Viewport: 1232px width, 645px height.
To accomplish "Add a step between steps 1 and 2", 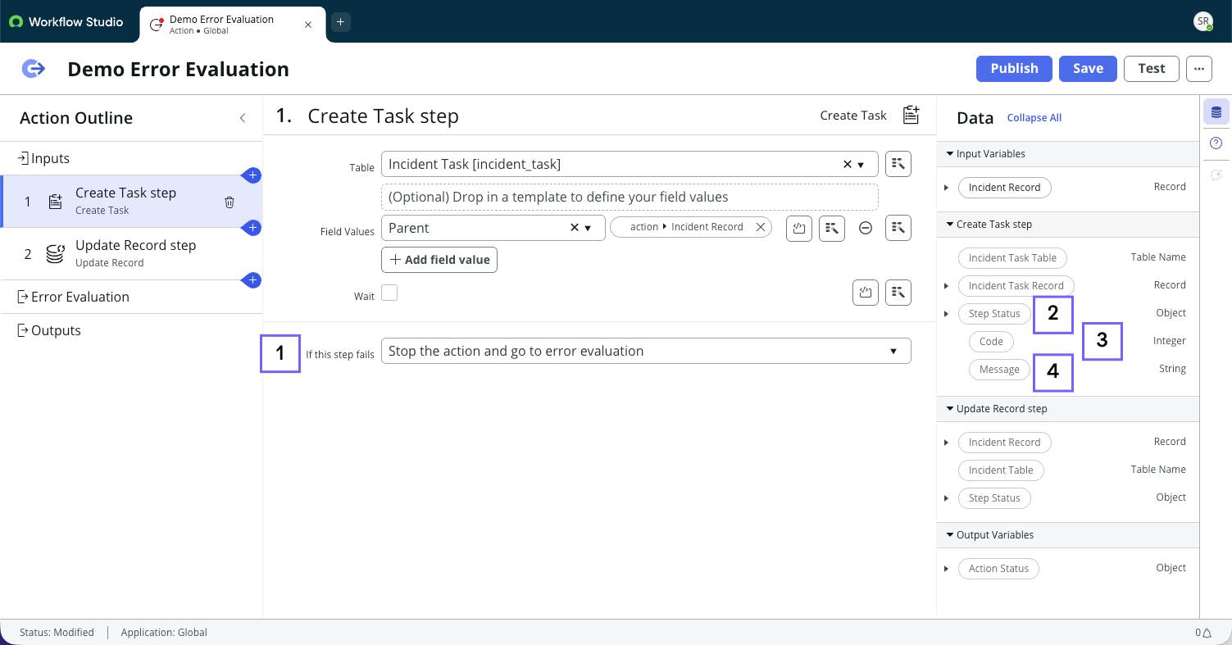I will point(252,227).
